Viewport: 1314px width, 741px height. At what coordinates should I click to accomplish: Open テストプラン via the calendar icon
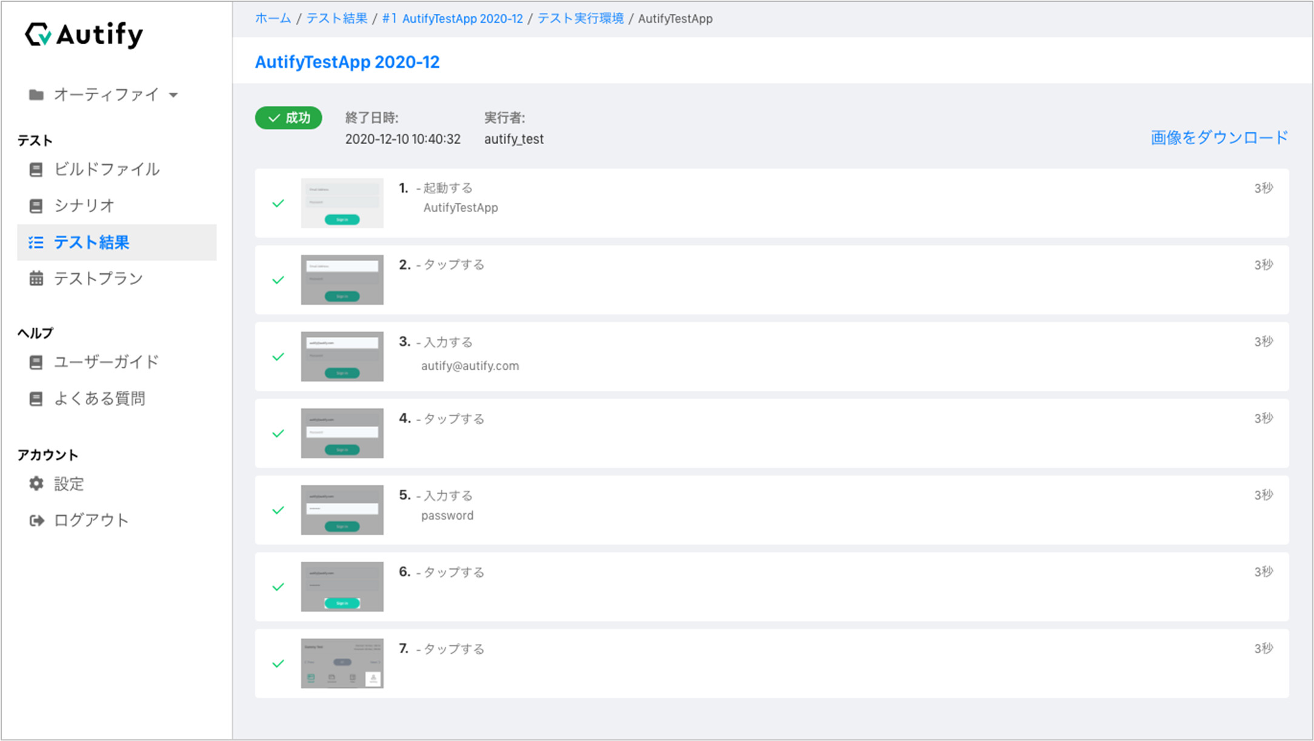[x=36, y=278]
